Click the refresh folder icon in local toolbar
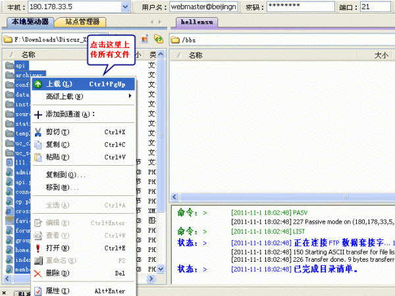This screenshot has width=395, height=296. (x=159, y=39)
